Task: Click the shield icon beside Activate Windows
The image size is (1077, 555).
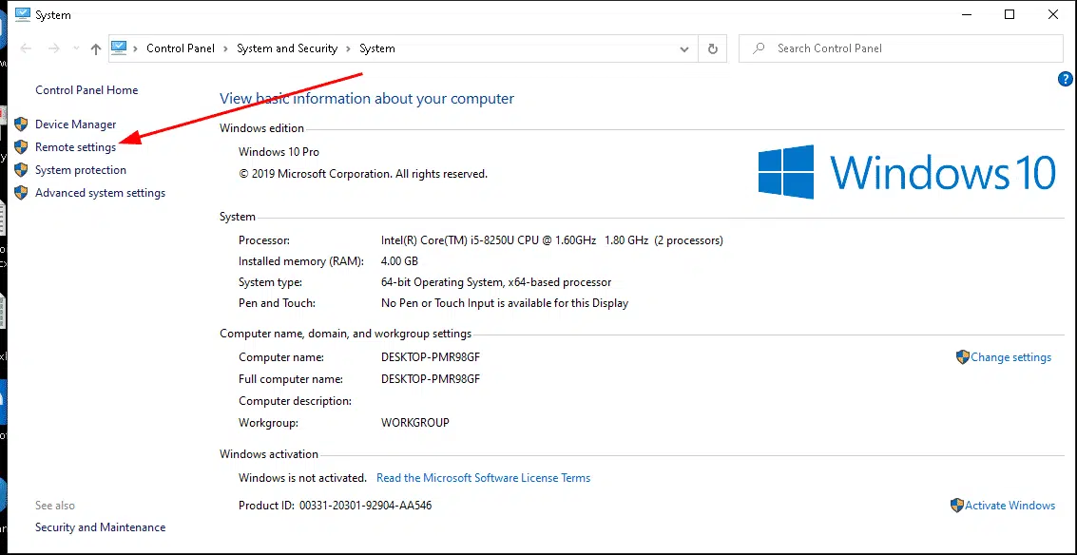Action: (957, 506)
